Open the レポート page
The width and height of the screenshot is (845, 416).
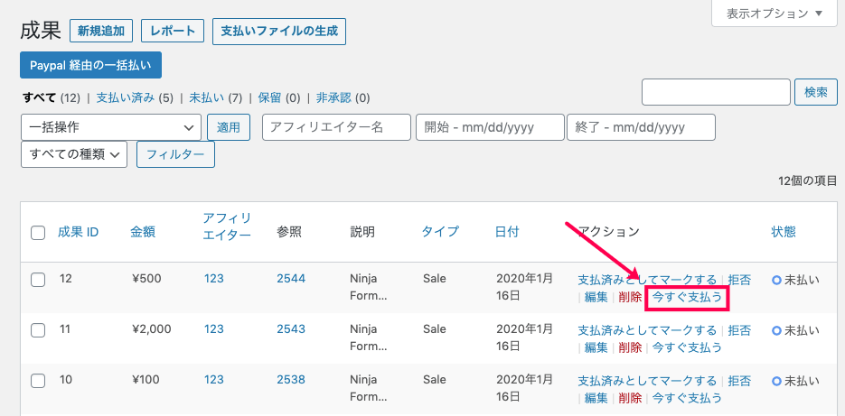point(173,31)
